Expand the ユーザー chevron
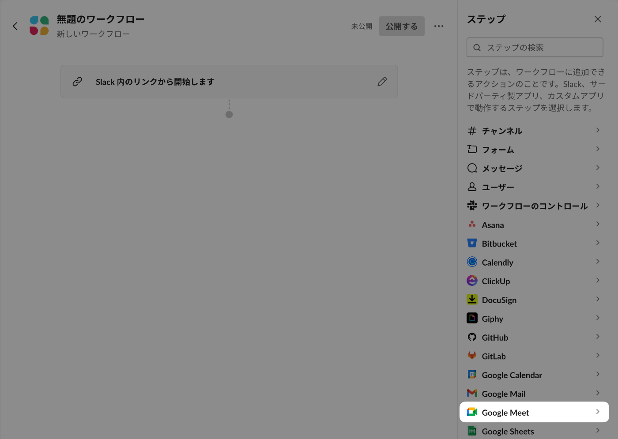This screenshot has width=618, height=439. 598,186
